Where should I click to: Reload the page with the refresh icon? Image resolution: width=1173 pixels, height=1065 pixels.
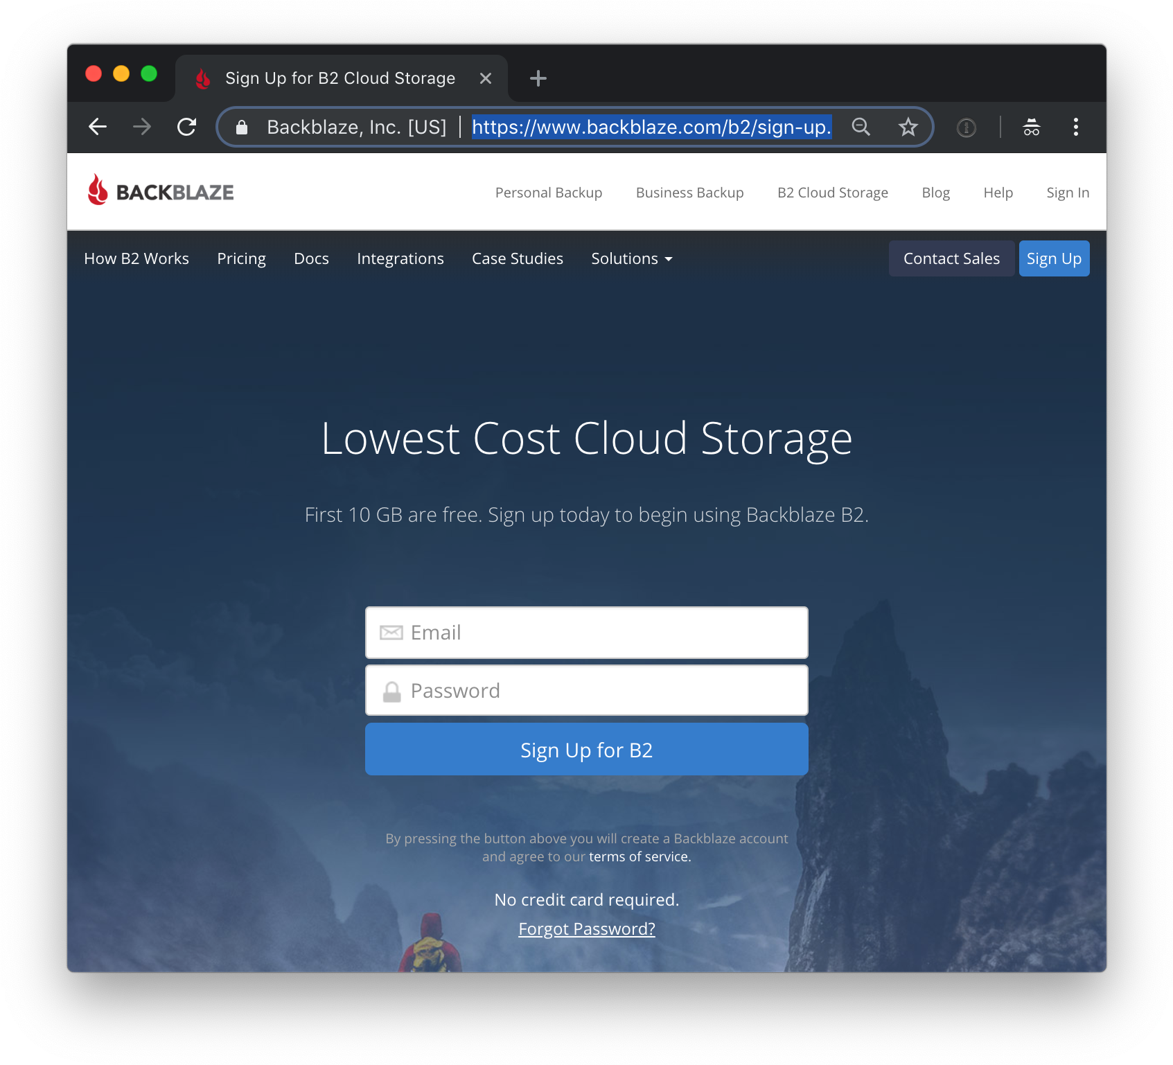click(186, 127)
